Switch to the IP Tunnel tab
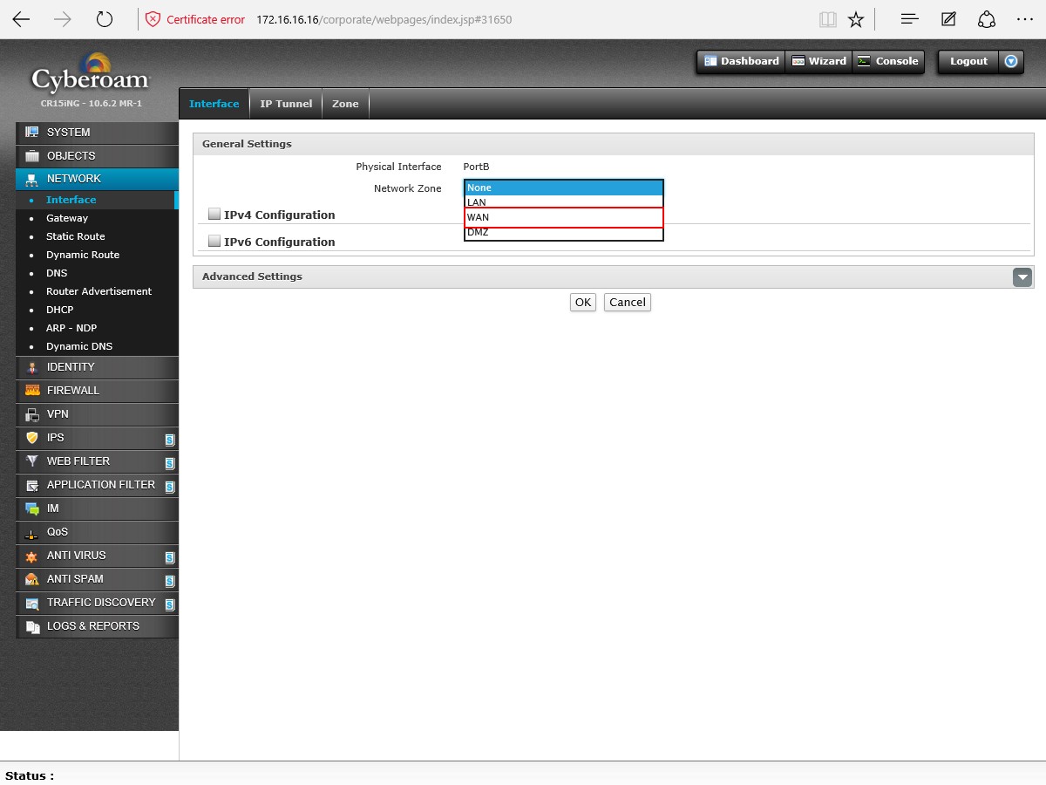Screen dimensions: 1046x785 [x=286, y=104]
